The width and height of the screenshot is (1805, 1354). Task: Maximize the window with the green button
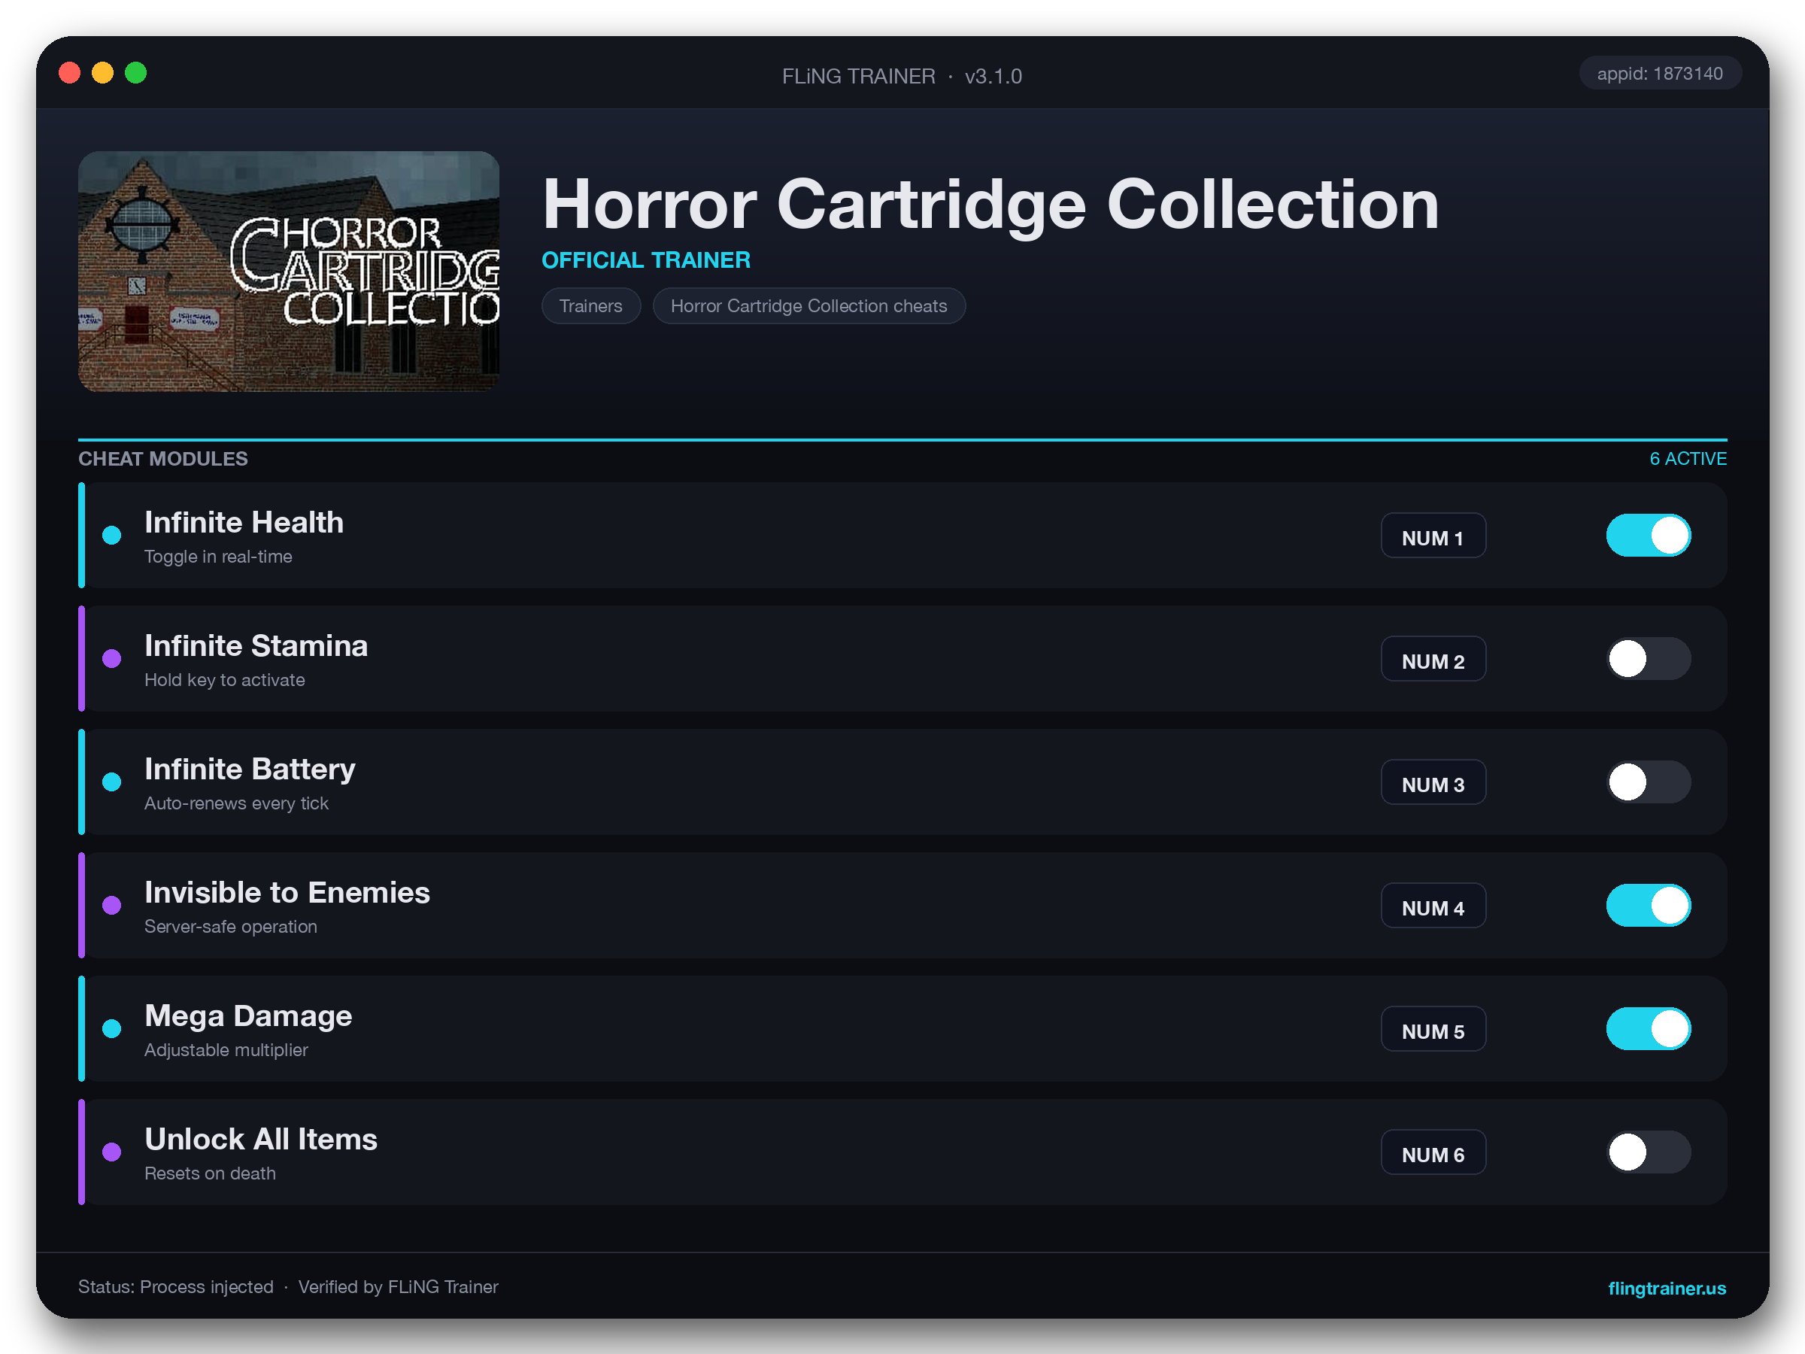tap(136, 74)
